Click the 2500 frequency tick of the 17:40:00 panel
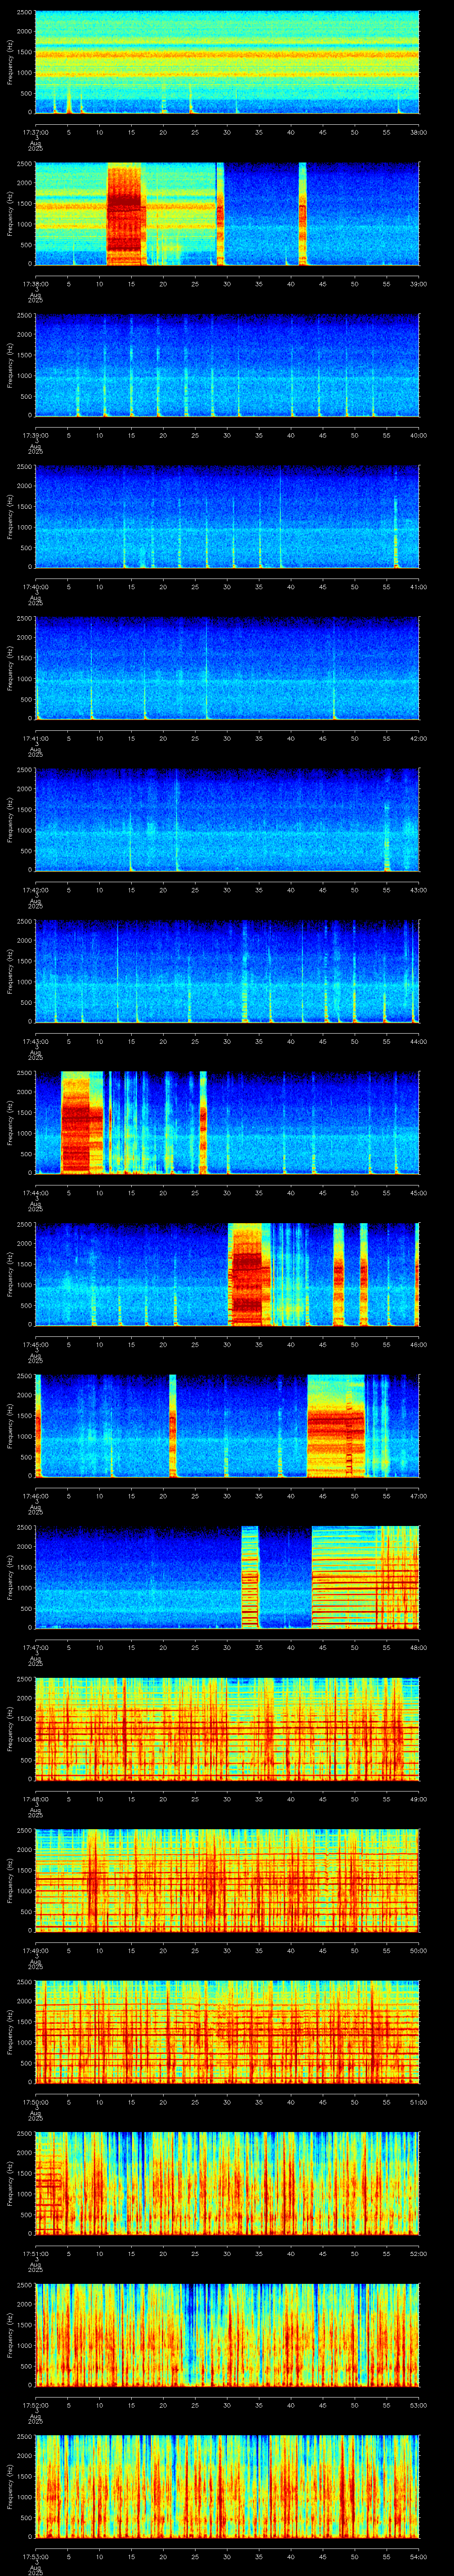This screenshot has width=454, height=2576. coord(25,467)
